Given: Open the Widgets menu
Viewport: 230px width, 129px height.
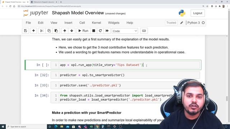Looking at the screenshot, I should coord(114,23).
